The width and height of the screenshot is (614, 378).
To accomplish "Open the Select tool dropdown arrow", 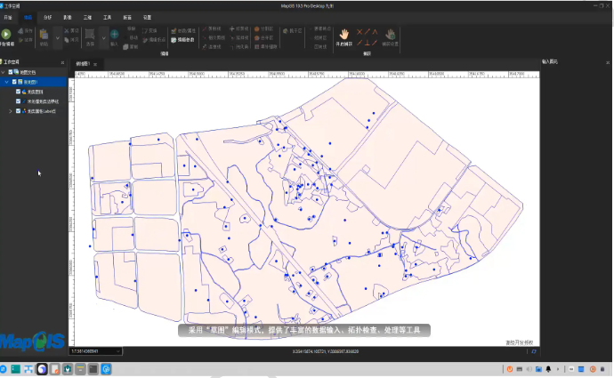I will [x=104, y=38].
